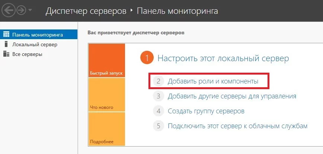The image size is (323, 154).
Task: Click Добавить роли и компоненты link
Action: point(213,81)
